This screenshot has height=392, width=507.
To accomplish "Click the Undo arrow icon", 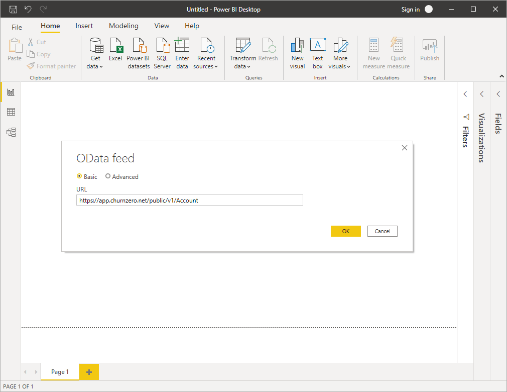I will (x=28, y=10).
